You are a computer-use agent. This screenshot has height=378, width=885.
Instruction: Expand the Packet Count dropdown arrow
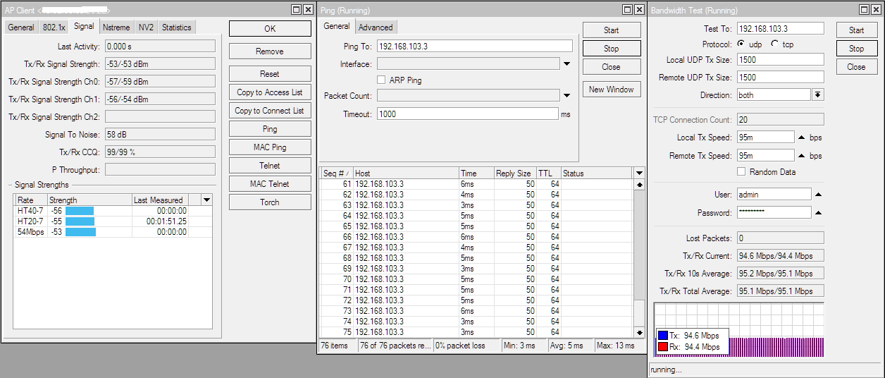(x=567, y=95)
